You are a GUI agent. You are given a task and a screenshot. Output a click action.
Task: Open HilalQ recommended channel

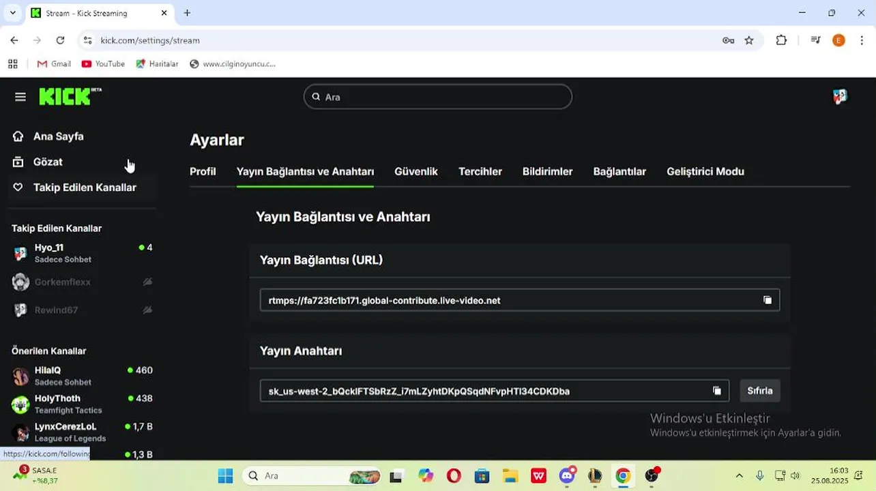[82, 376]
